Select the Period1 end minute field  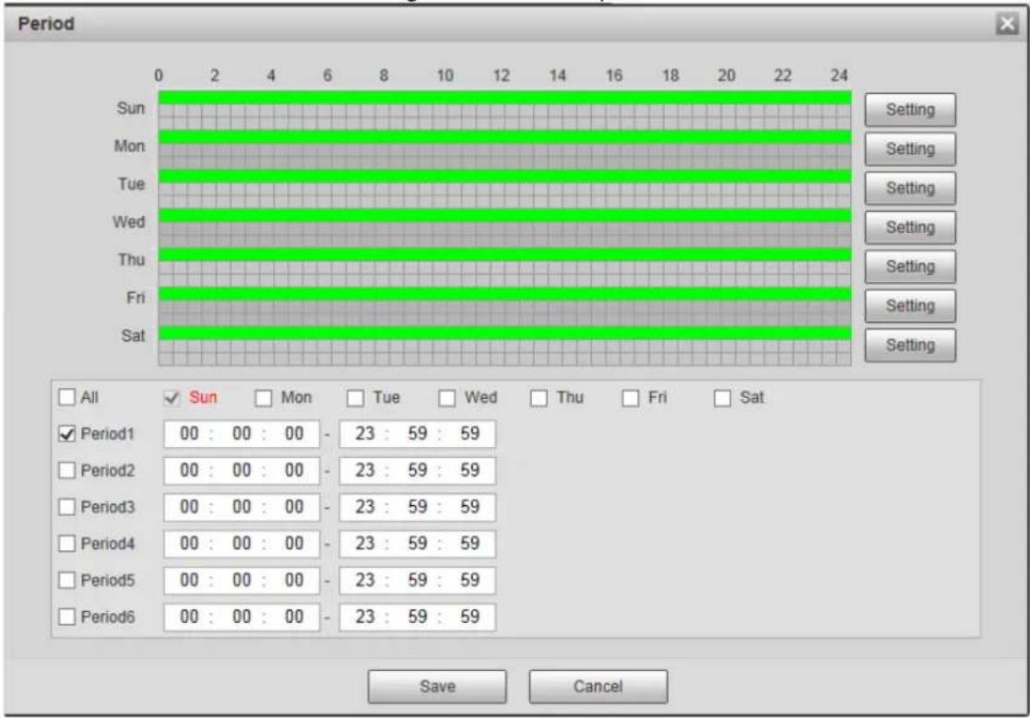coord(417,434)
